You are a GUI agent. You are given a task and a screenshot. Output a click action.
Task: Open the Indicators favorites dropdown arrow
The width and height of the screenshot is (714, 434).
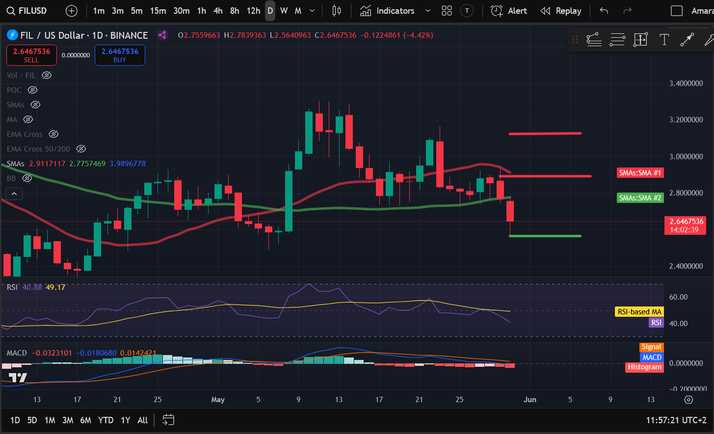[x=427, y=11]
